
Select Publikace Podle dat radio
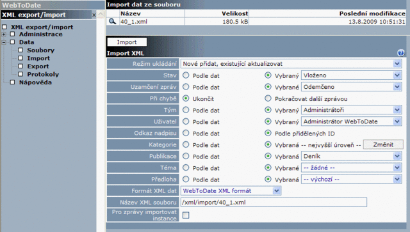(x=186, y=156)
